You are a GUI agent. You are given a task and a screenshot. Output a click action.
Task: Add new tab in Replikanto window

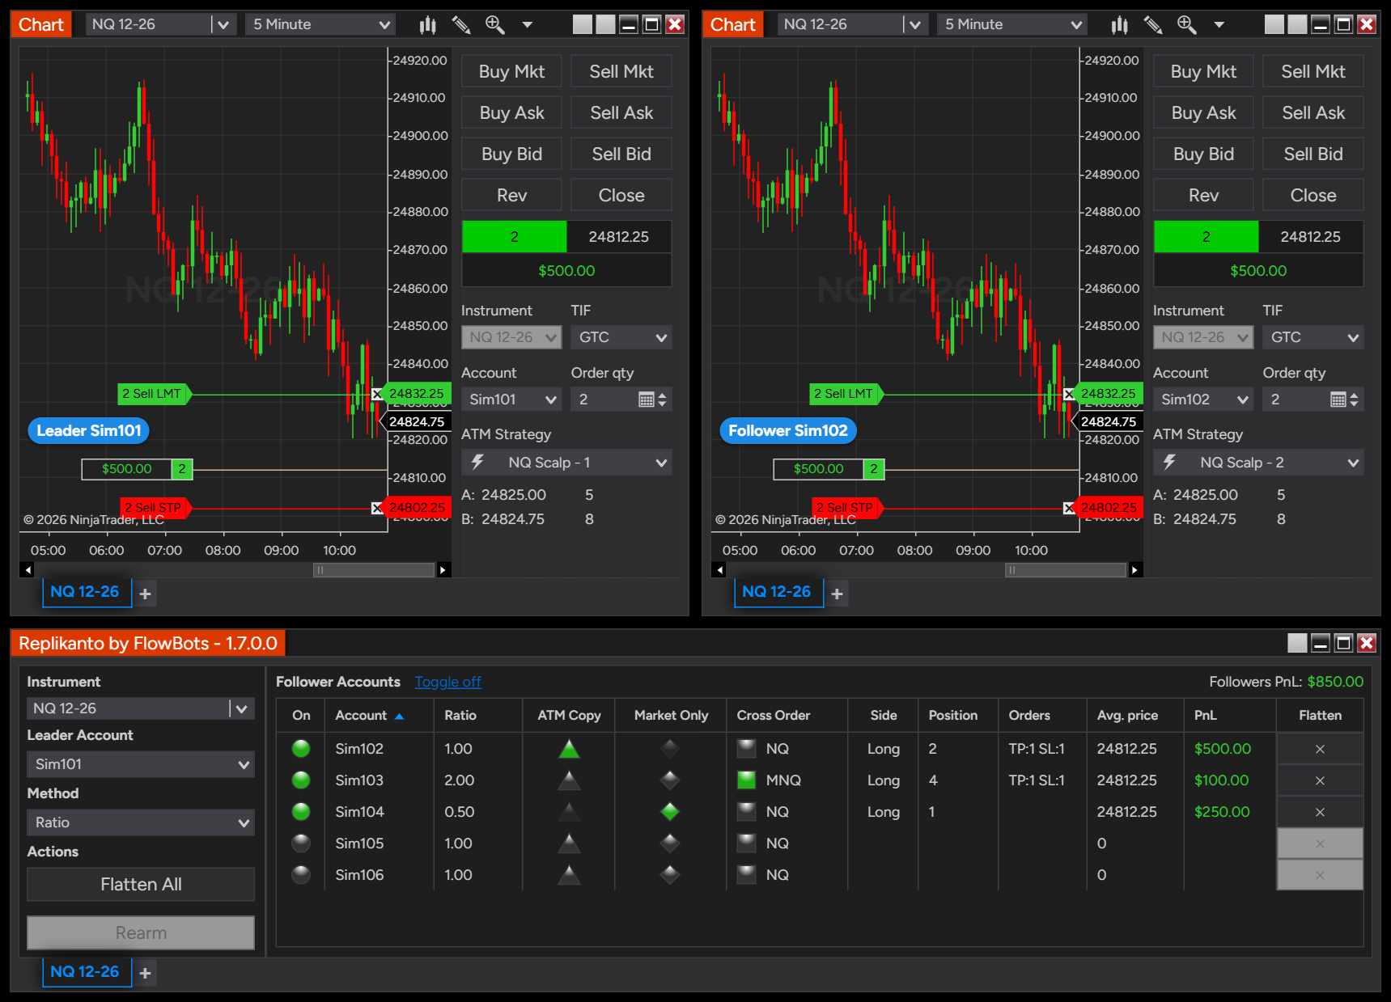tap(145, 973)
